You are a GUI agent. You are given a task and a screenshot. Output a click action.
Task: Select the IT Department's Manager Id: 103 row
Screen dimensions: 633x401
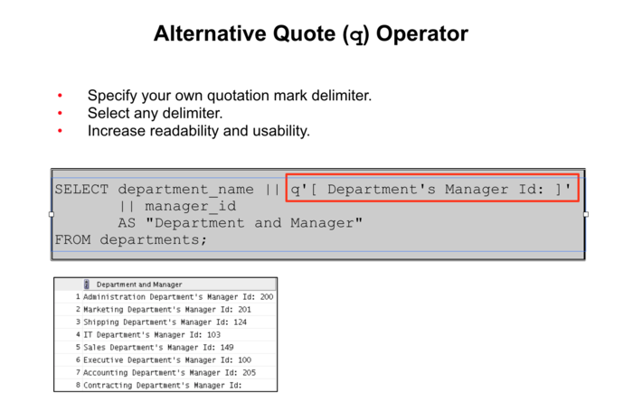tap(165, 335)
